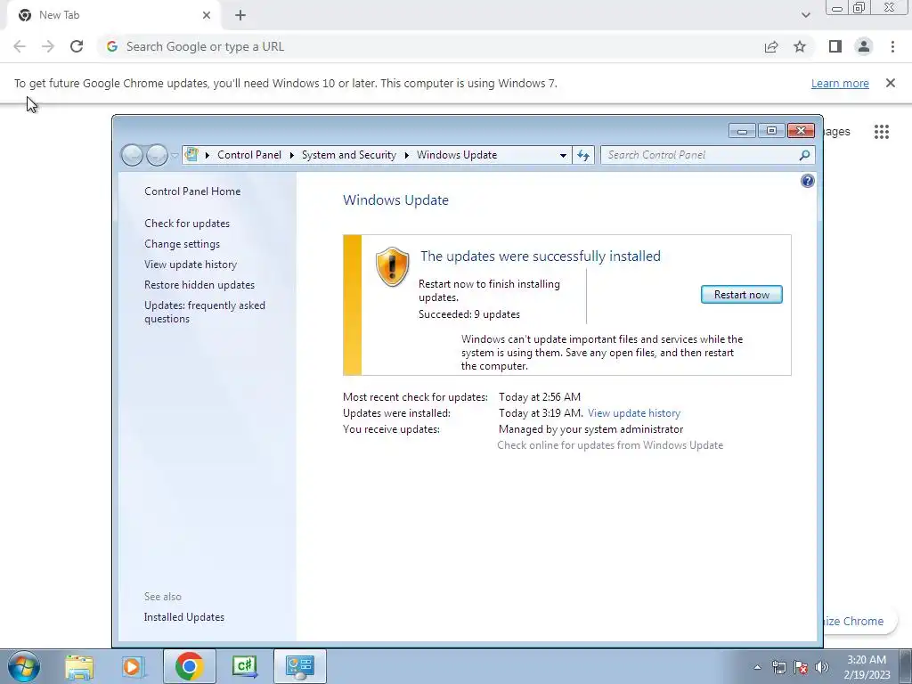Viewport: 912px width, 684px height.
Task: Open Installed Updates link
Action: 183,617
